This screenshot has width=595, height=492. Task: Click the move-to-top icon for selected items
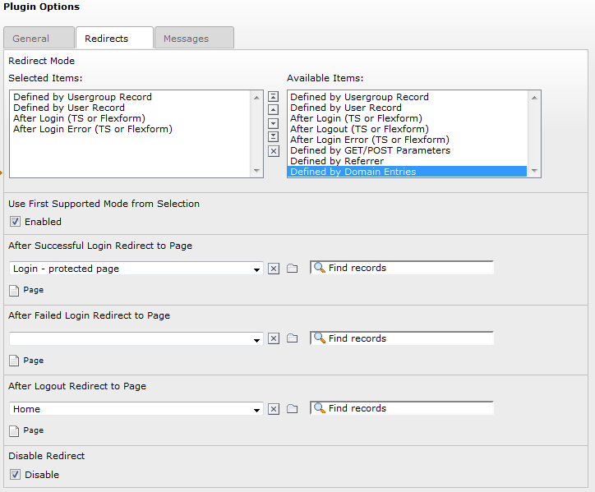pos(274,97)
